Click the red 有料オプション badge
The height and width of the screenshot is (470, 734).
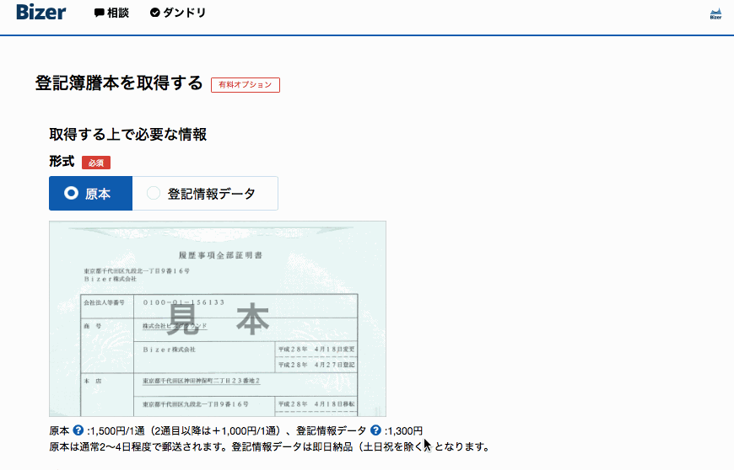245,85
